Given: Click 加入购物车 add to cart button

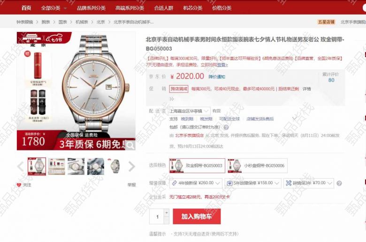Looking at the screenshot, I should click(197, 217).
